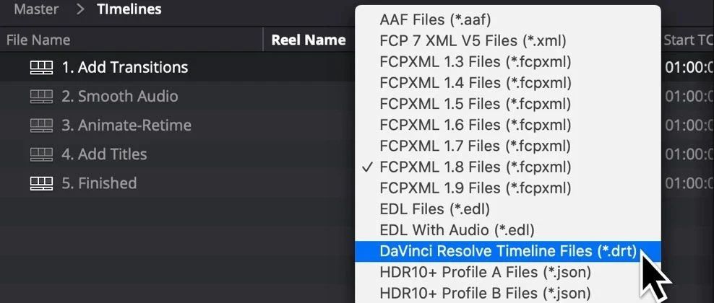The height and width of the screenshot is (303, 714).
Task: Choose FCP 7 XML V5 Files option
Action: tap(473, 40)
